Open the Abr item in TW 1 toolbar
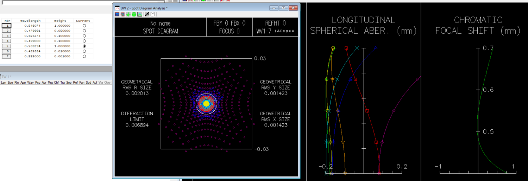This screenshot has width=528, height=181. (x=44, y=83)
